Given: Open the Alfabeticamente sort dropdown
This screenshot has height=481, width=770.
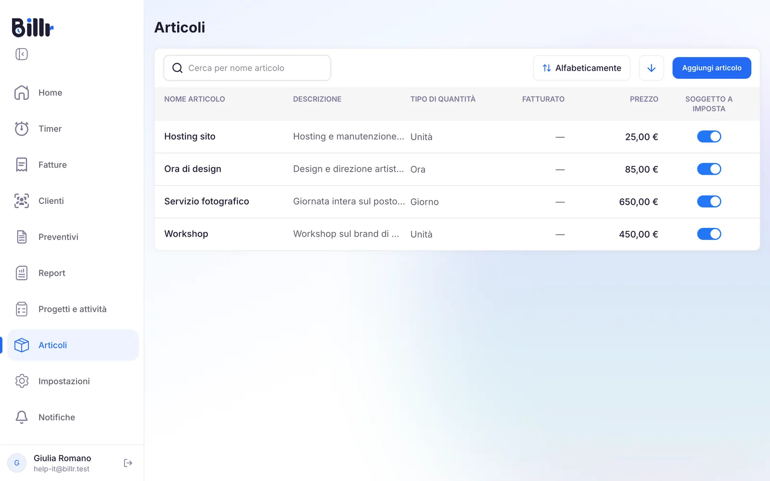Looking at the screenshot, I should click(581, 68).
